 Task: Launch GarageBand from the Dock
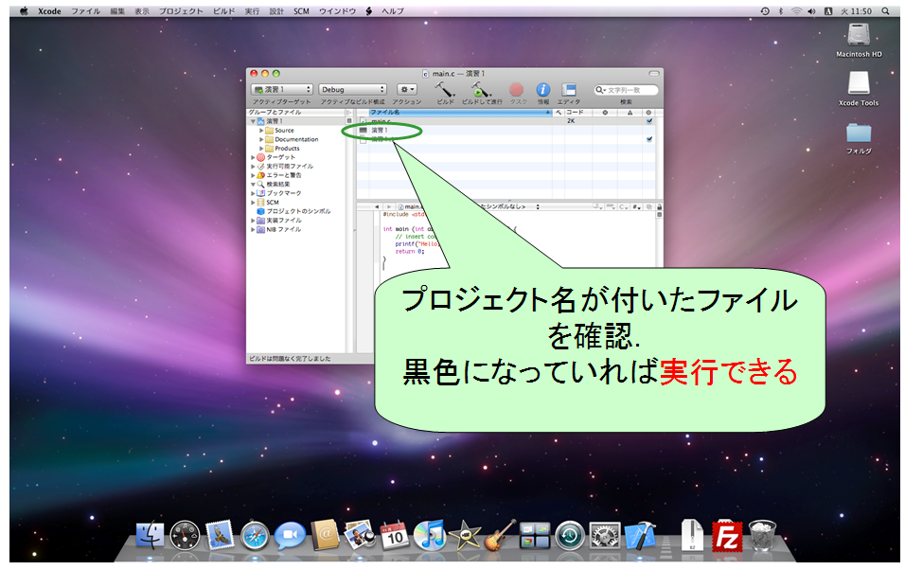click(x=500, y=535)
